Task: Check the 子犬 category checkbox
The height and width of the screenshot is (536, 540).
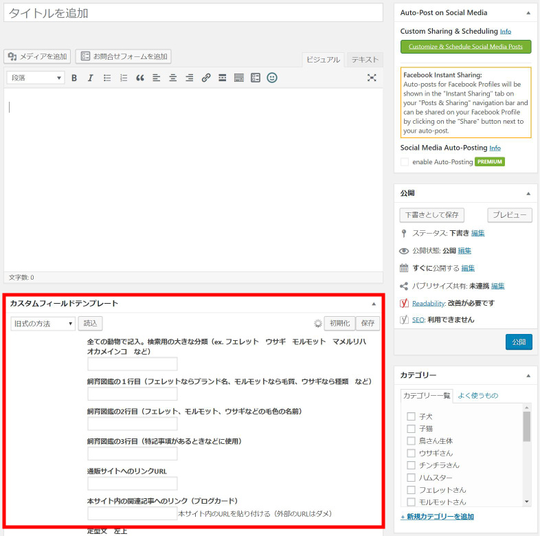Action: coord(411,416)
